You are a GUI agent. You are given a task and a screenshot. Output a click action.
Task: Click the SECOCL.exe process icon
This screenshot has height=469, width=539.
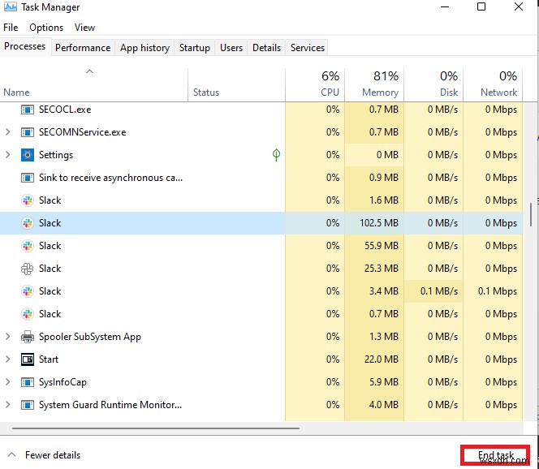coord(28,110)
